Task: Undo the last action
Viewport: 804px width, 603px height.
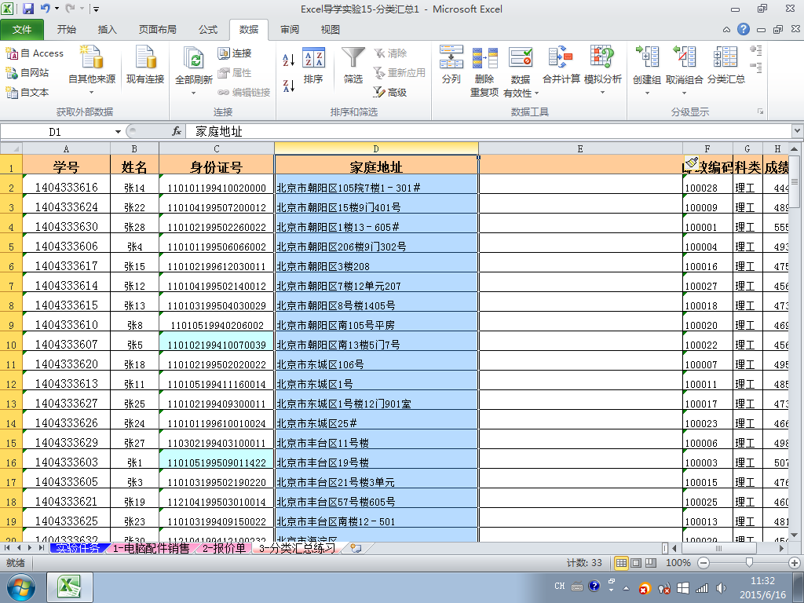Action: pyautogui.click(x=45, y=8)
